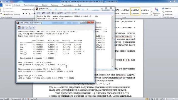
Task: Open the Рассылки ribbon tab
Action: click(55, 5)
